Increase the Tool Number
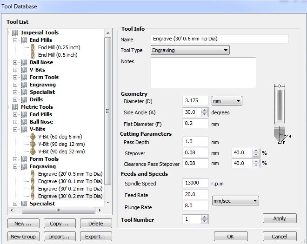Screen dimensions: 307x244 tap(204, 217)
